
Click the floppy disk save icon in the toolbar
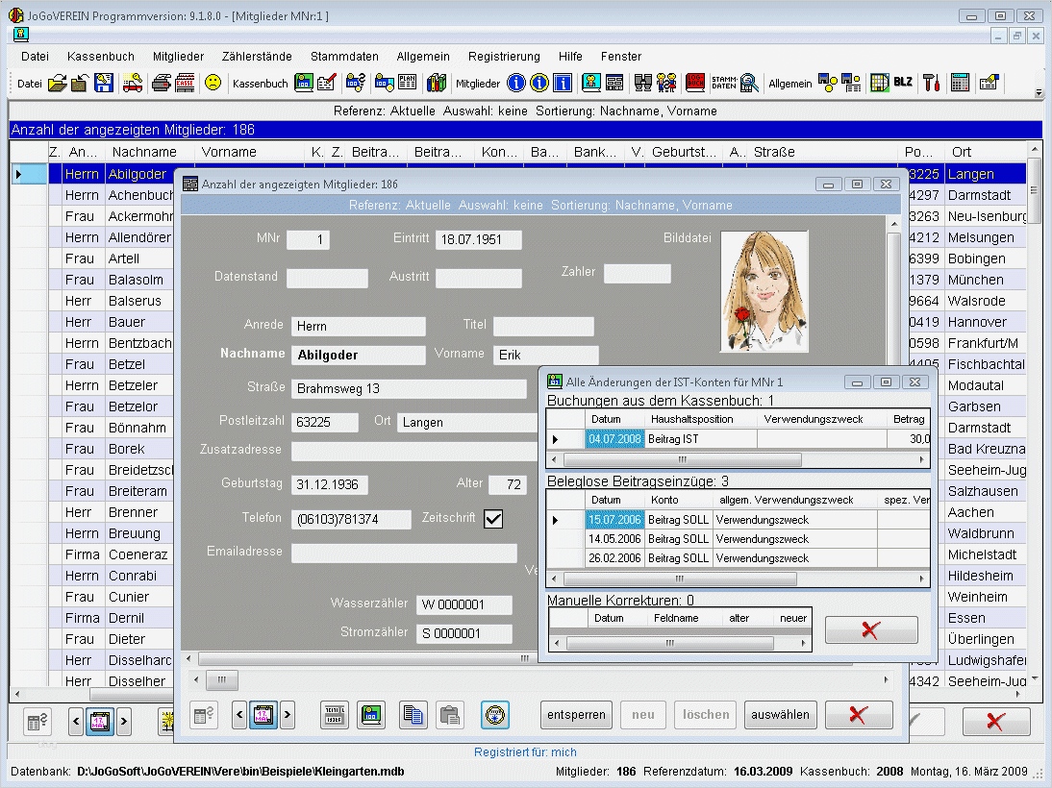click(x=103, y=84)
